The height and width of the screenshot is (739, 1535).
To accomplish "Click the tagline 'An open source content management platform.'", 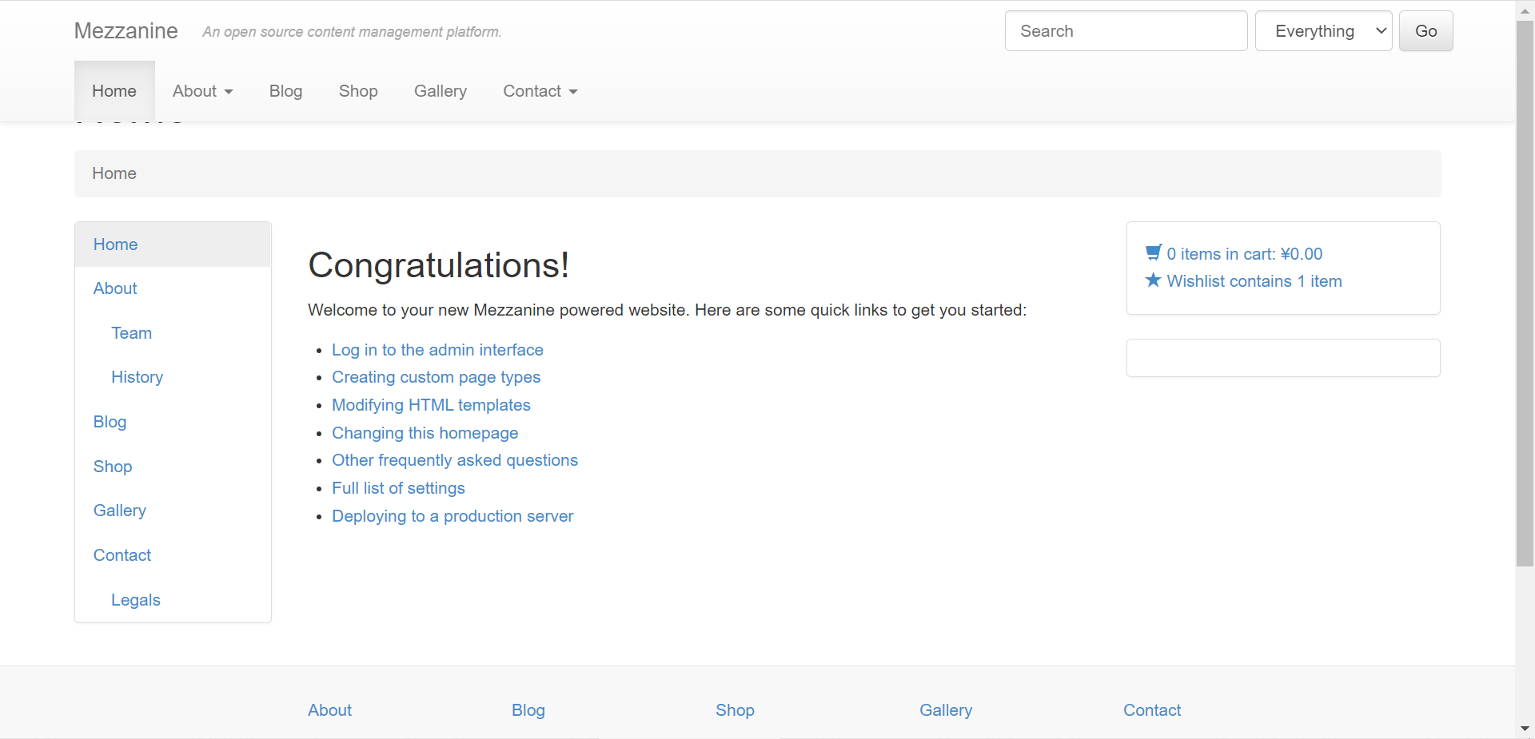I will tap(352, 32).
